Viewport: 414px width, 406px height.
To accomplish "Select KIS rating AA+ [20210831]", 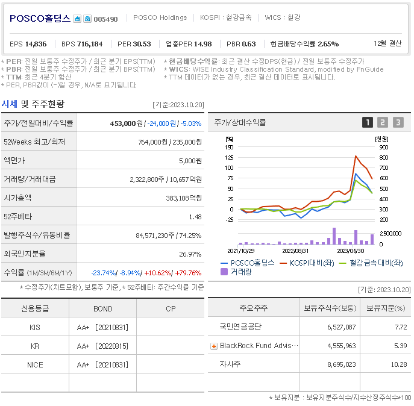I will (x=102, y=328).
